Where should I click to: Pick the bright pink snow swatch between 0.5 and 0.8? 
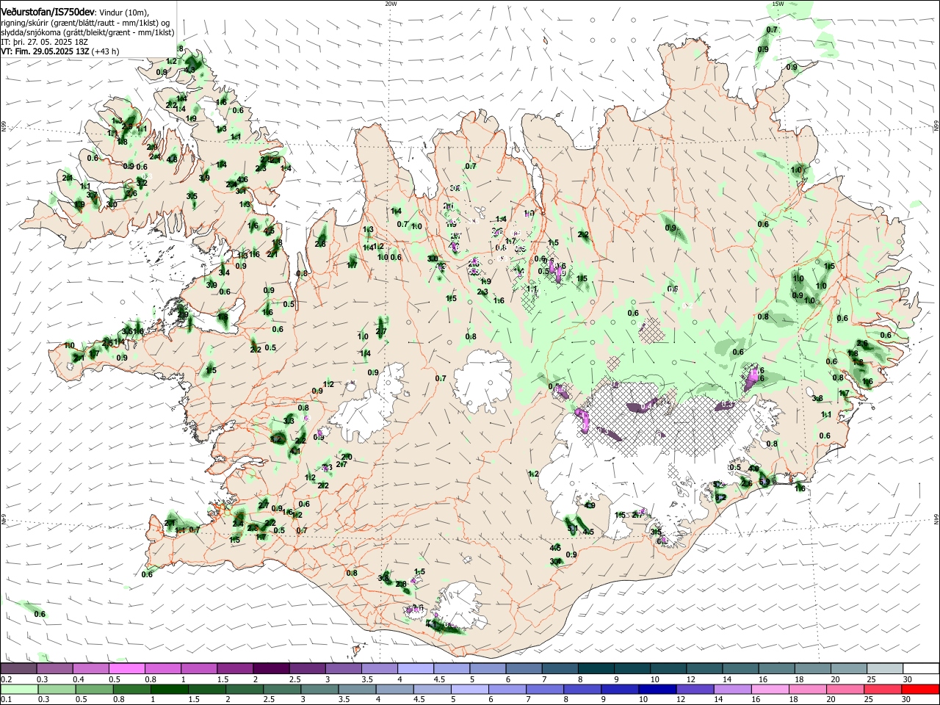(126, 669)
